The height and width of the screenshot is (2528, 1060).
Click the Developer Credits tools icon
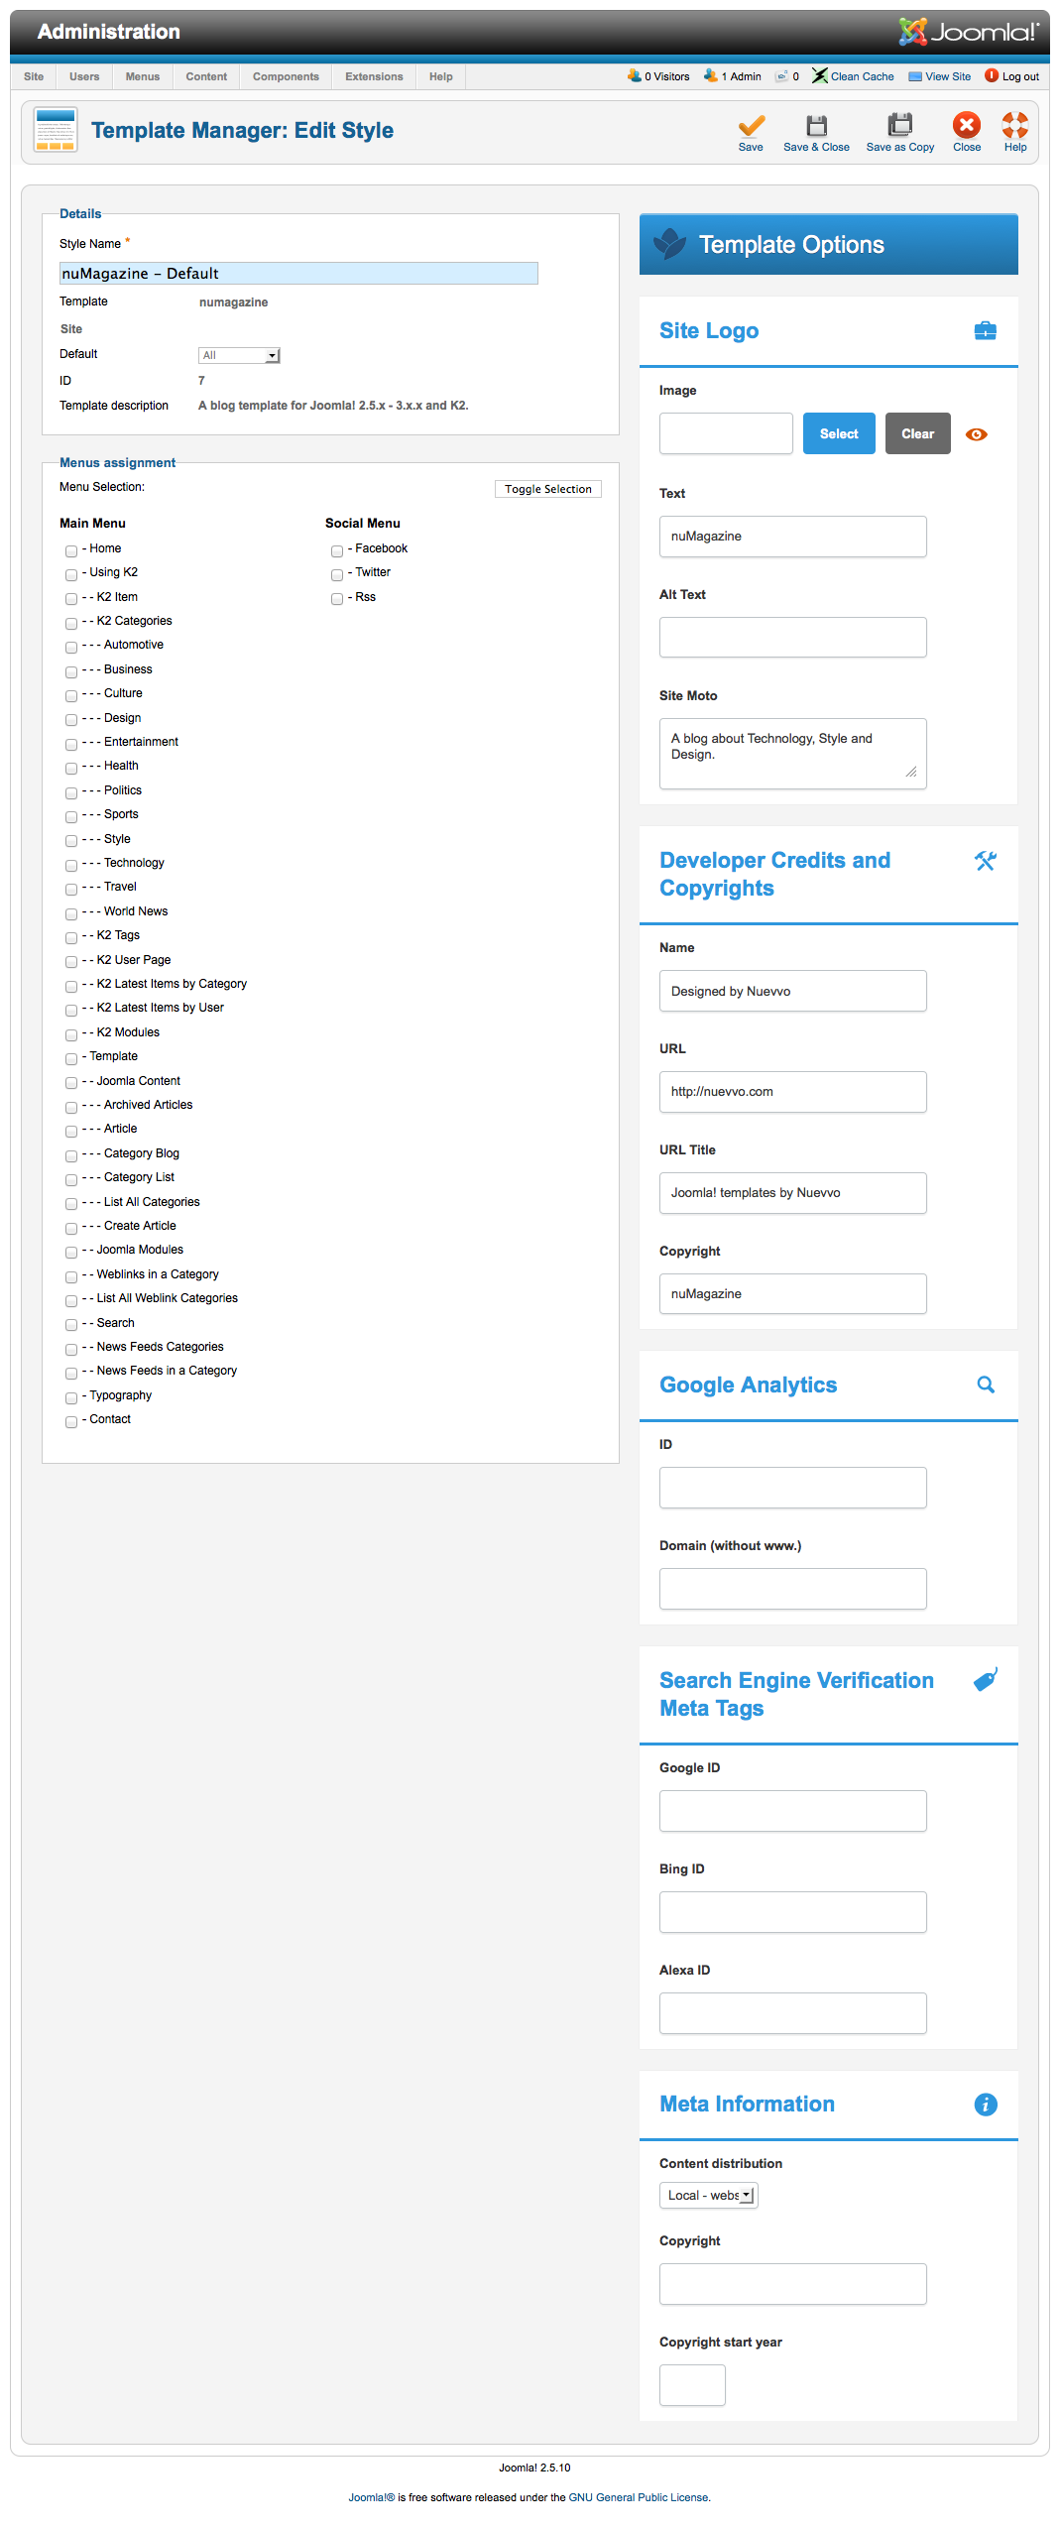point(986,861)
